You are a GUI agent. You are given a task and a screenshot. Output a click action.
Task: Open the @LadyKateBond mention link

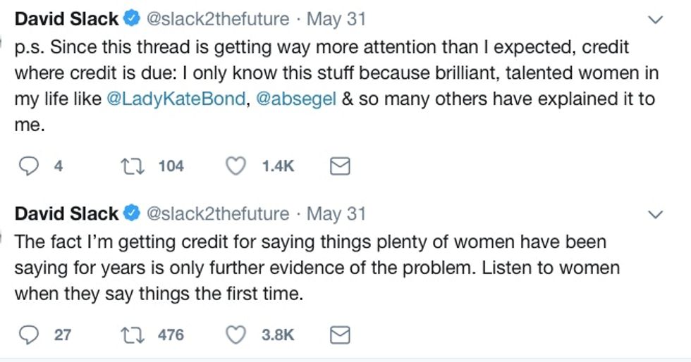tap(176, 99)
